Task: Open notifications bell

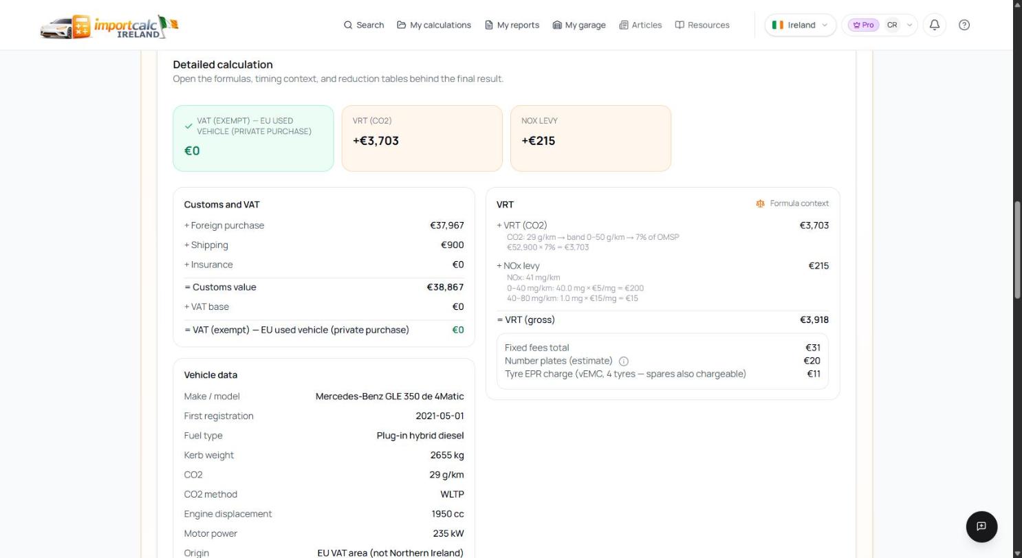Action: (935, 25)
